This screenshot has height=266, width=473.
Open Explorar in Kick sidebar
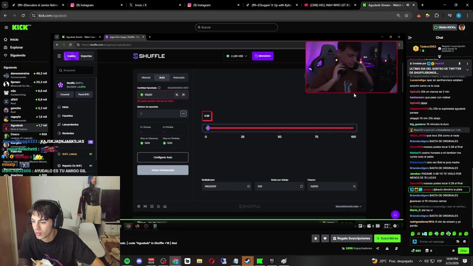16,47
